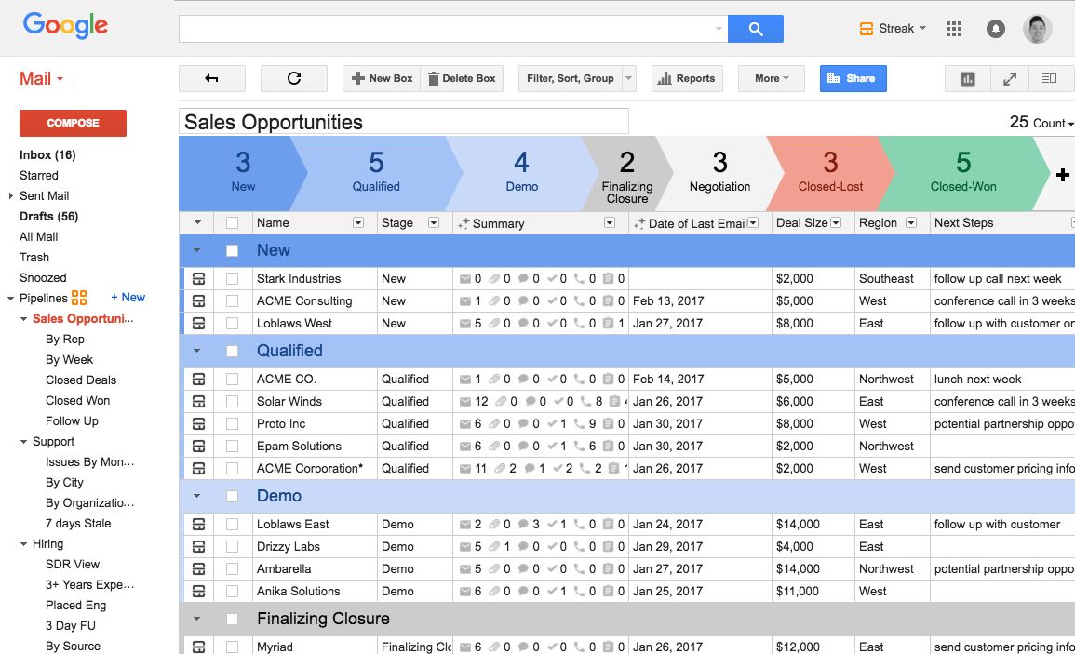
Task: Click the Delete Box button
Action: (x=462, y=78)
